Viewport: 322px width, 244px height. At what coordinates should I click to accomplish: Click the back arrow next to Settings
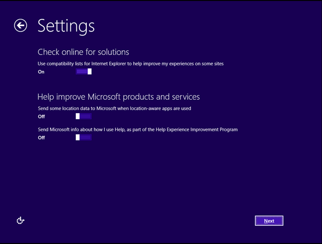tap(20, 26)
